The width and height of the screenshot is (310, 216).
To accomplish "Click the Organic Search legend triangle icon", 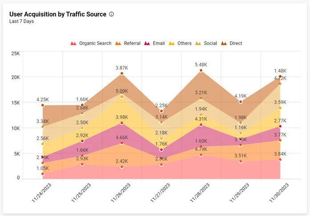I will (73, 44).
